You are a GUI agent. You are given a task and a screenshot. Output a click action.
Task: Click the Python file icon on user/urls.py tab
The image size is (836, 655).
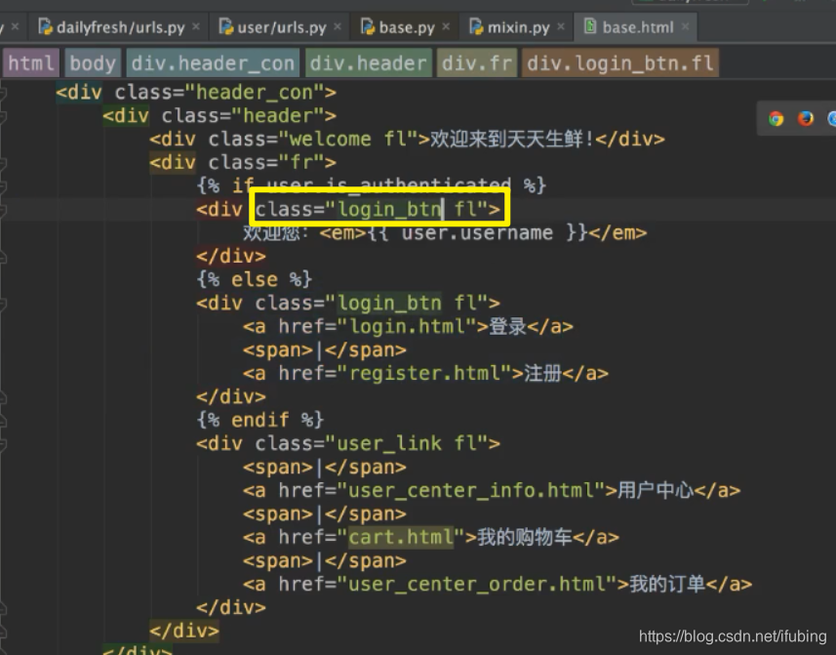tap(226, 26)
